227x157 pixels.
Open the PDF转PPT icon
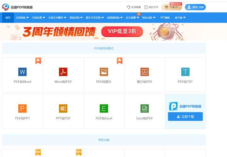click(x=22, y=109)
